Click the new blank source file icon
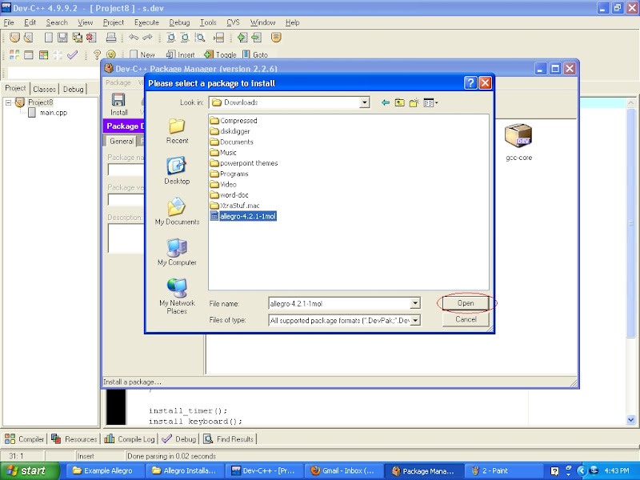Viewport: 640px width, 480px height. (x=49, y=38)
